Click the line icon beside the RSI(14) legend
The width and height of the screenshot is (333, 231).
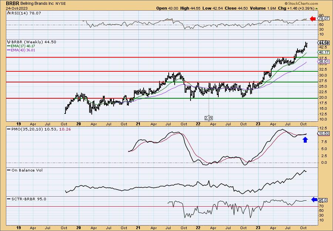(x=9, y=13)
